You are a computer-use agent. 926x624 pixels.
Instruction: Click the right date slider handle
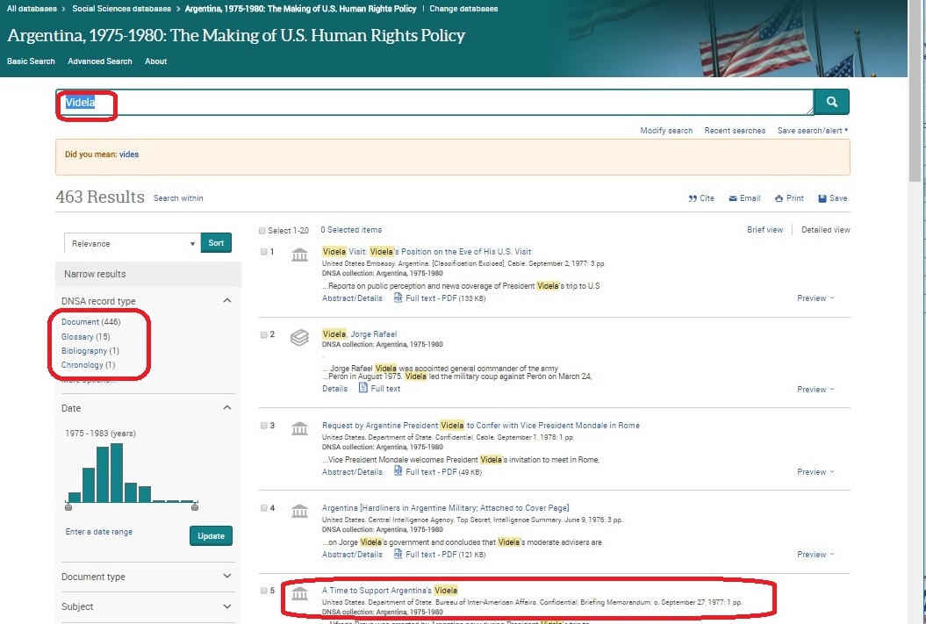tap(195, 506)
